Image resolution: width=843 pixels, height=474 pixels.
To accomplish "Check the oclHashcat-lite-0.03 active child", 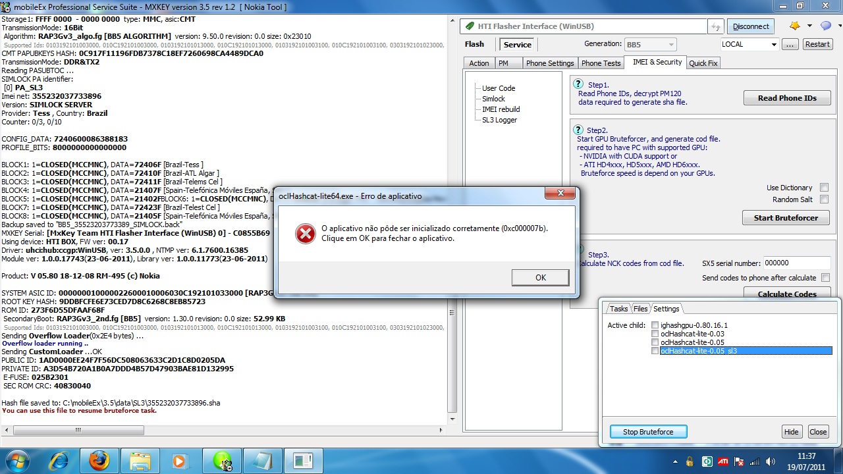I will pyautogui.click(x=655, y=334).
